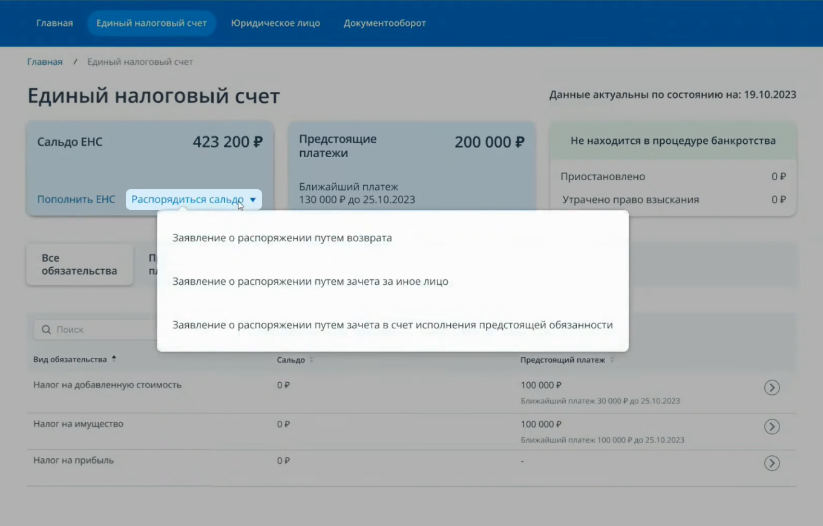Select заявление о зачете за иное лицо

coord(310,281)
